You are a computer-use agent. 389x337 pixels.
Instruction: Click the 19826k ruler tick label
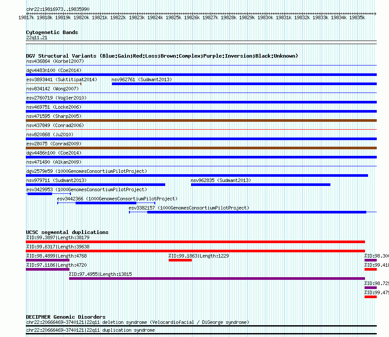[192, 17]
